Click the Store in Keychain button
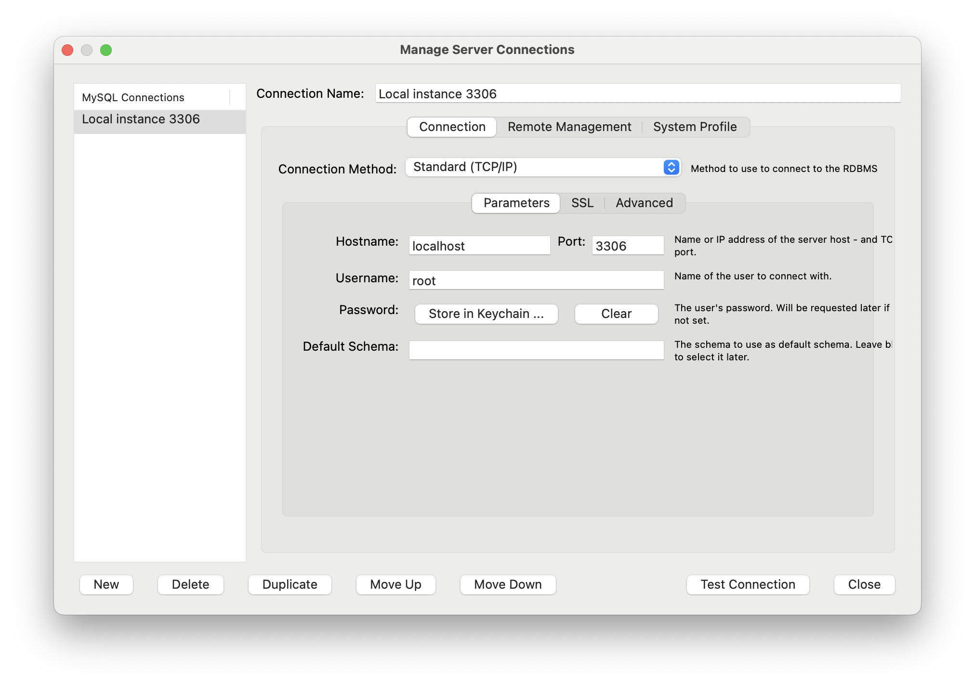The width and height of the screenshot is (975, 686). coord(486,314)
